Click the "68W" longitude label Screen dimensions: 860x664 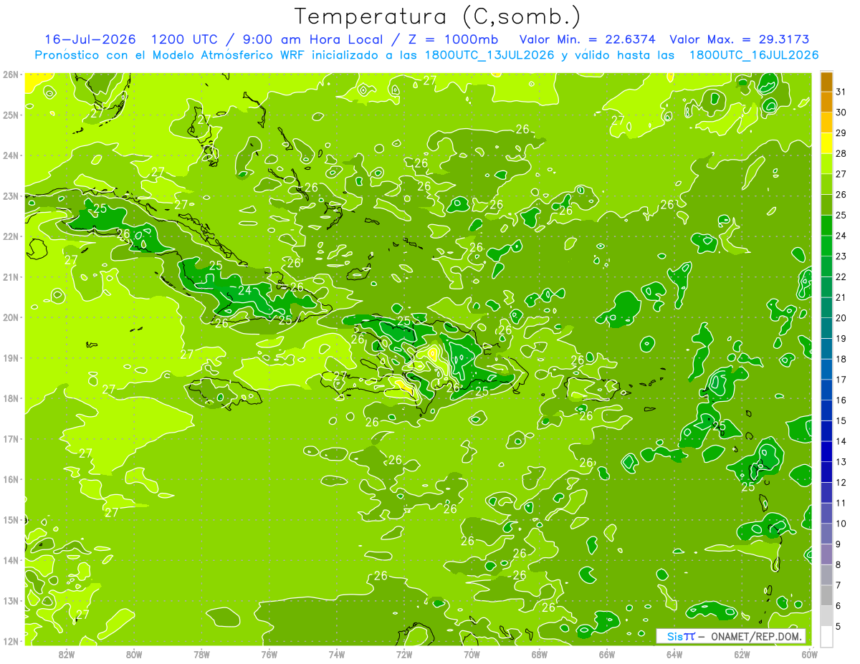pyautogui.click(x=539, y=654)
